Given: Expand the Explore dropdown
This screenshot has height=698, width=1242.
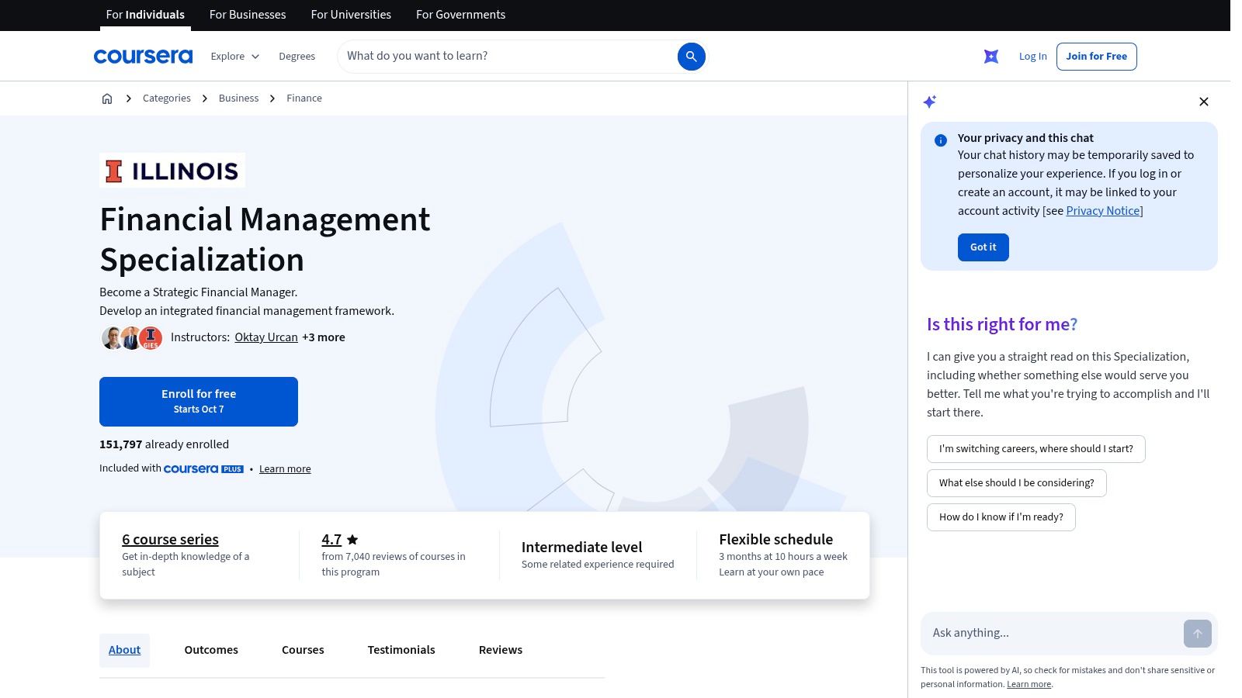Looking at the screenshot, I should [235, 57].
